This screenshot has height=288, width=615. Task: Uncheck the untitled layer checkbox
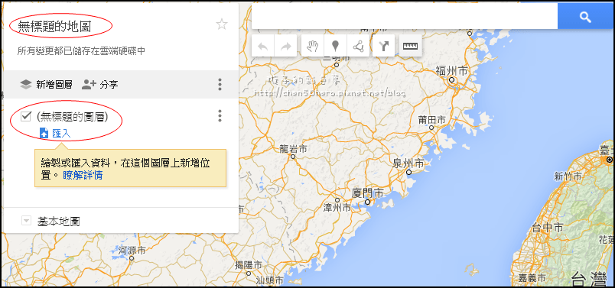point(26,115)
